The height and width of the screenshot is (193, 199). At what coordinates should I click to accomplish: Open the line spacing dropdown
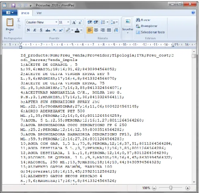pyautogui.click(x=114, y=22)
